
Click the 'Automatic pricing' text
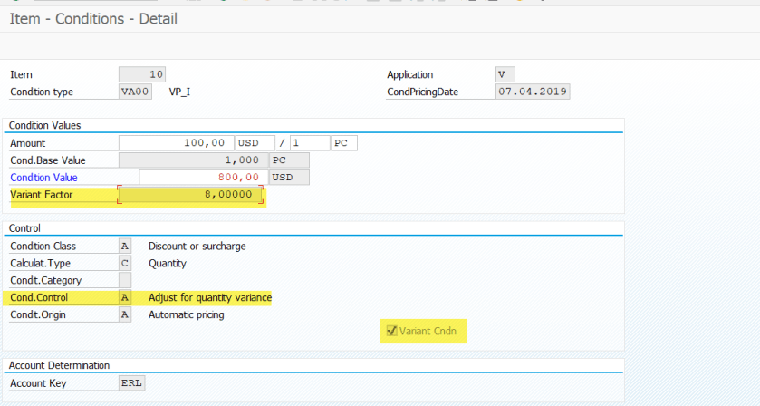(x=186, y=314)
